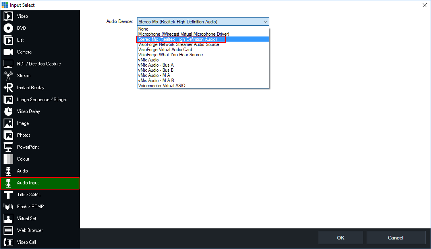Pick VisioForge Network Streamer Audio Source
The height and width of the screenshot is (249, 431).
(x=203, y=44)
